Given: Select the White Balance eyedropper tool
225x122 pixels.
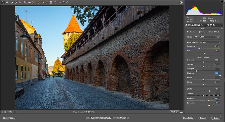Looking at the screenshot, I should point(12,2).
